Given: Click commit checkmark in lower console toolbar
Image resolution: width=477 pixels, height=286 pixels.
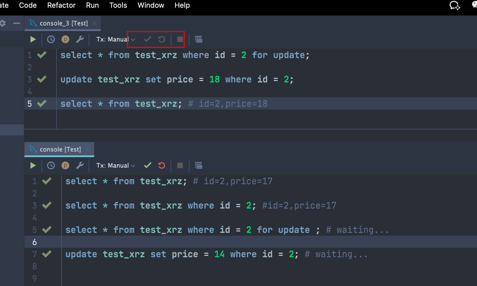Looking at the screenshot, I should click(148, 165).
